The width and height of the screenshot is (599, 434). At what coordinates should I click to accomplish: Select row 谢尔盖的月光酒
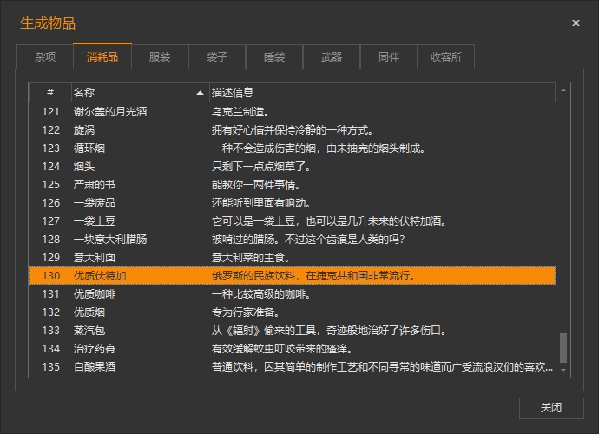(x=293, y=112)
